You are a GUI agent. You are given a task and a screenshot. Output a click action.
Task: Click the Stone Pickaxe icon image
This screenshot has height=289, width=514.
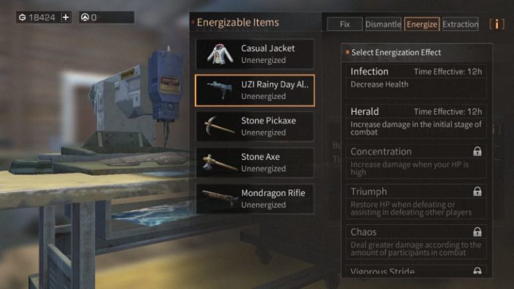point(219,126)
